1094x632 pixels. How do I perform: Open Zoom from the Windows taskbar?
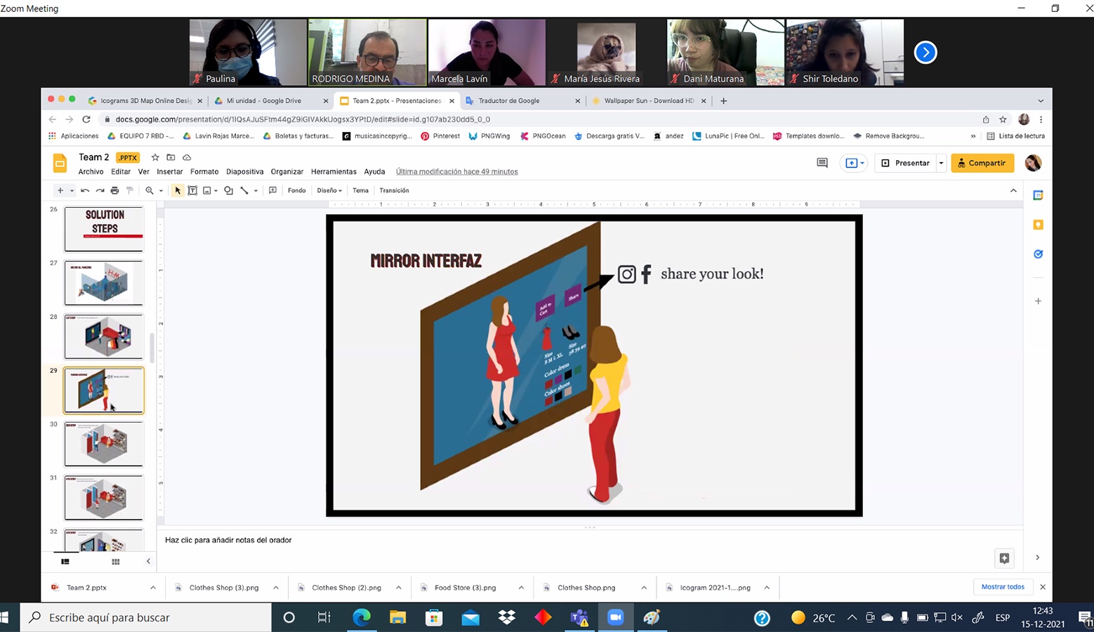coord(615,617)
